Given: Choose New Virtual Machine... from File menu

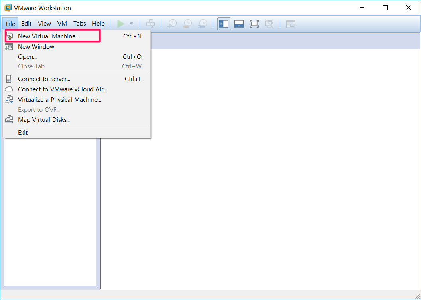Looking at the screenshot, I should click(x=77, y=36).
